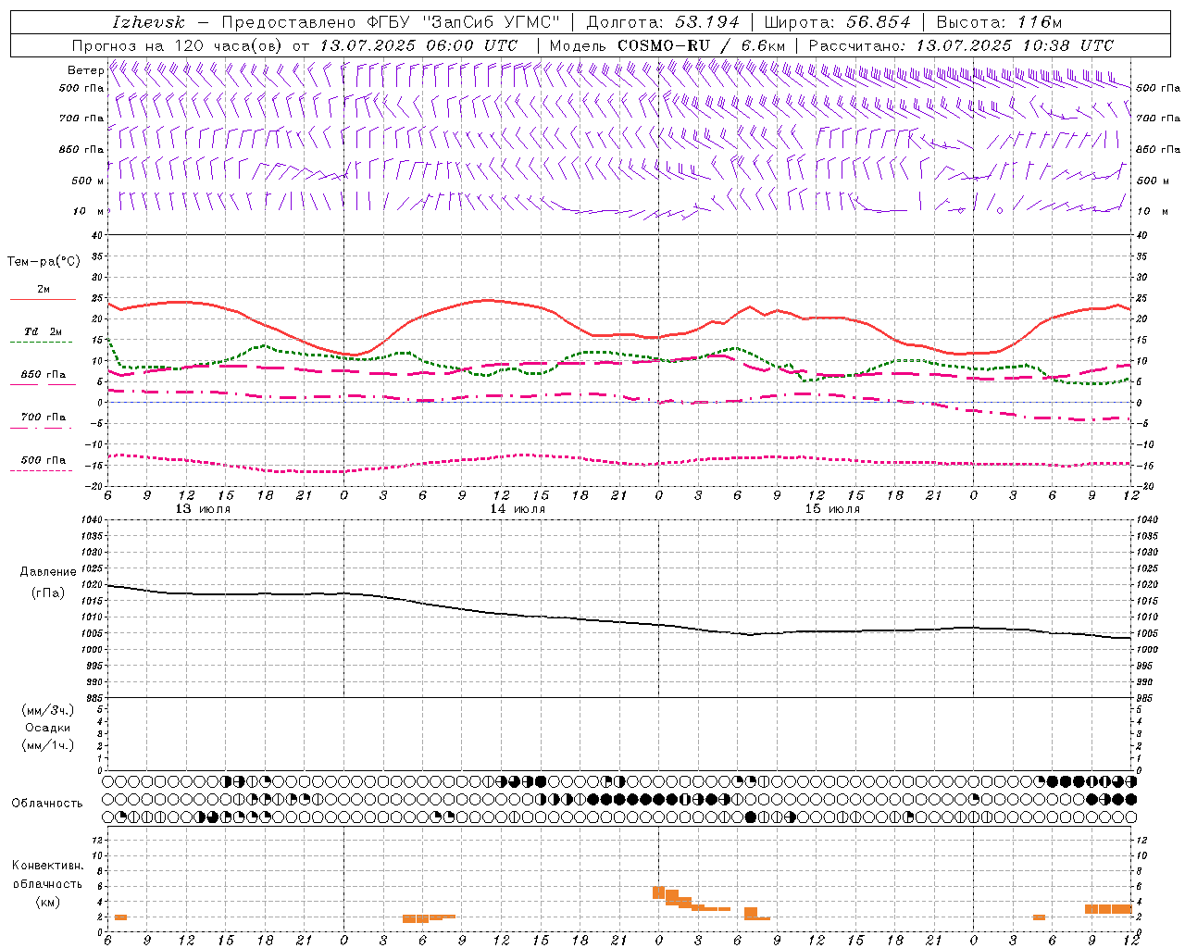Click the 'Модель COSMO-RU / 6.6км' model label
The height and width of the screenshot is (948, 1185).
[x=667, y=45]
